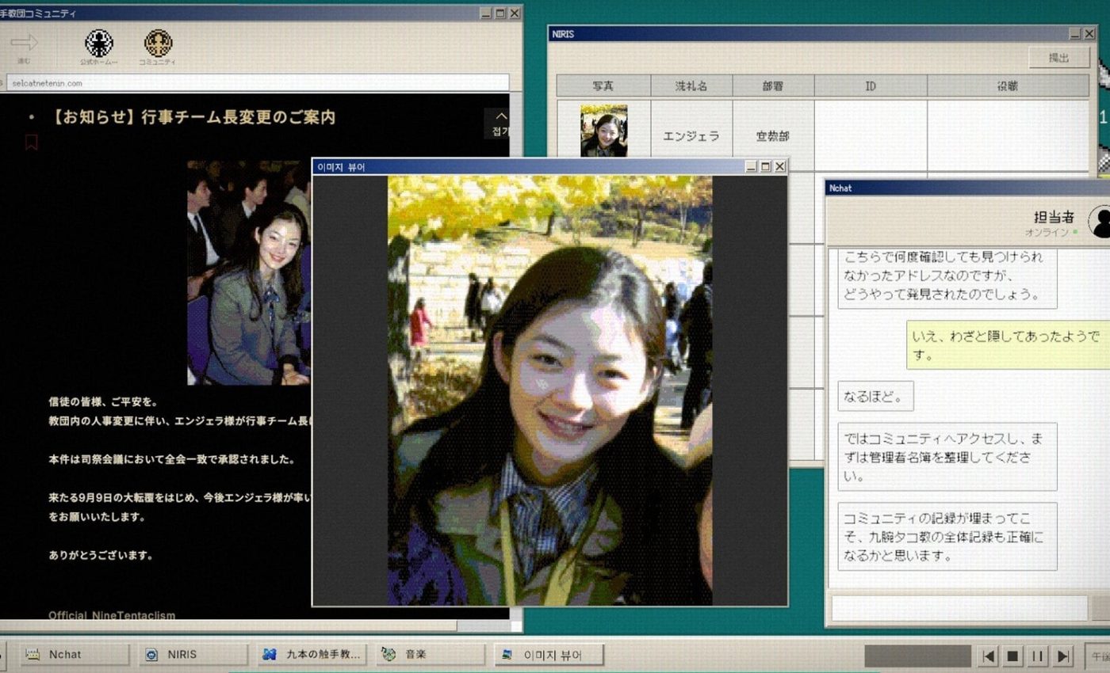Close the community browser window
This screenshot has height=673, width=1110.
tap(515, 13)
